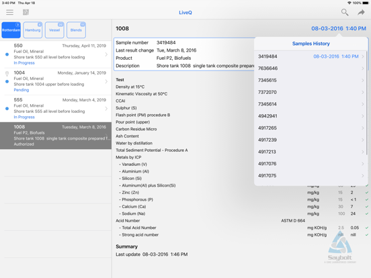Tap the ASTM D 664 method
The height and width of the screenshot is (278, 371).
[293, 221]
